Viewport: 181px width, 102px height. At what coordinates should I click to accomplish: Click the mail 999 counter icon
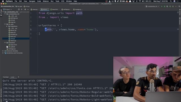(122, 1)
